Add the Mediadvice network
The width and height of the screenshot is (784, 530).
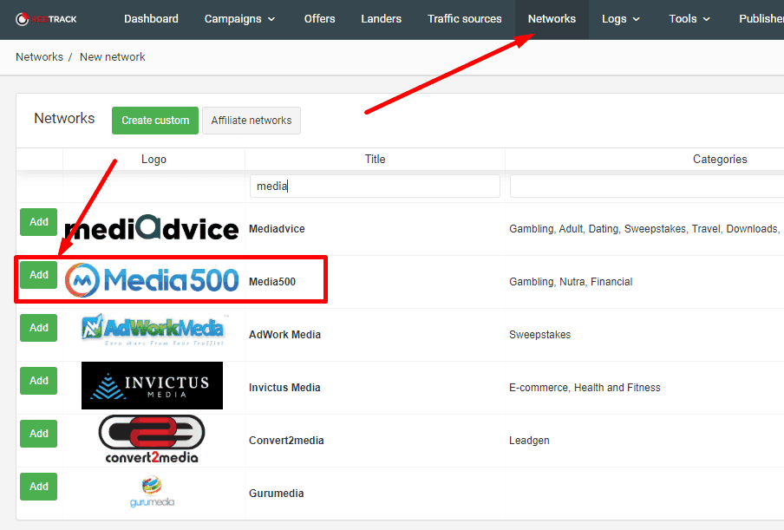click(38, 222)
